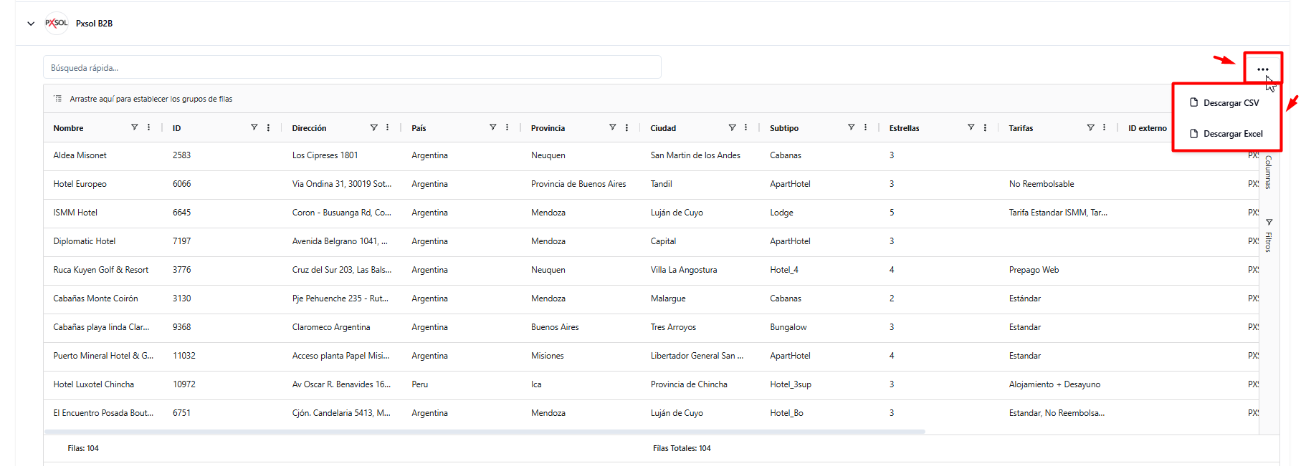Open the País column options menu
The width and height of the screenshot is (1306, 466).
(x=507, y=127)
